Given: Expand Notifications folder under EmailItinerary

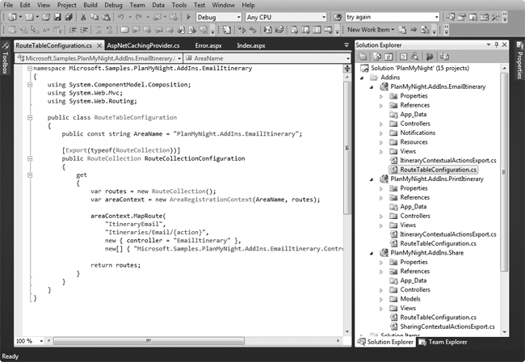Looking at the screenshot, I should pos(381,133).
